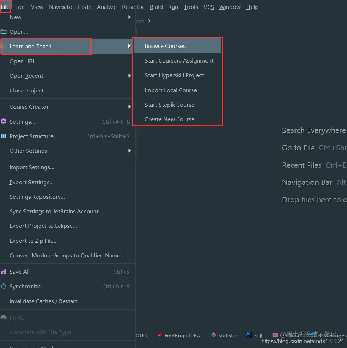
Task: Select Create New Course
Action: click(x=177, y=119)
